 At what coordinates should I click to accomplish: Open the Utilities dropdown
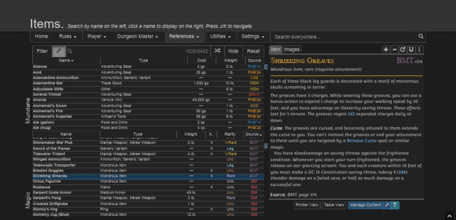click(221, 37)
